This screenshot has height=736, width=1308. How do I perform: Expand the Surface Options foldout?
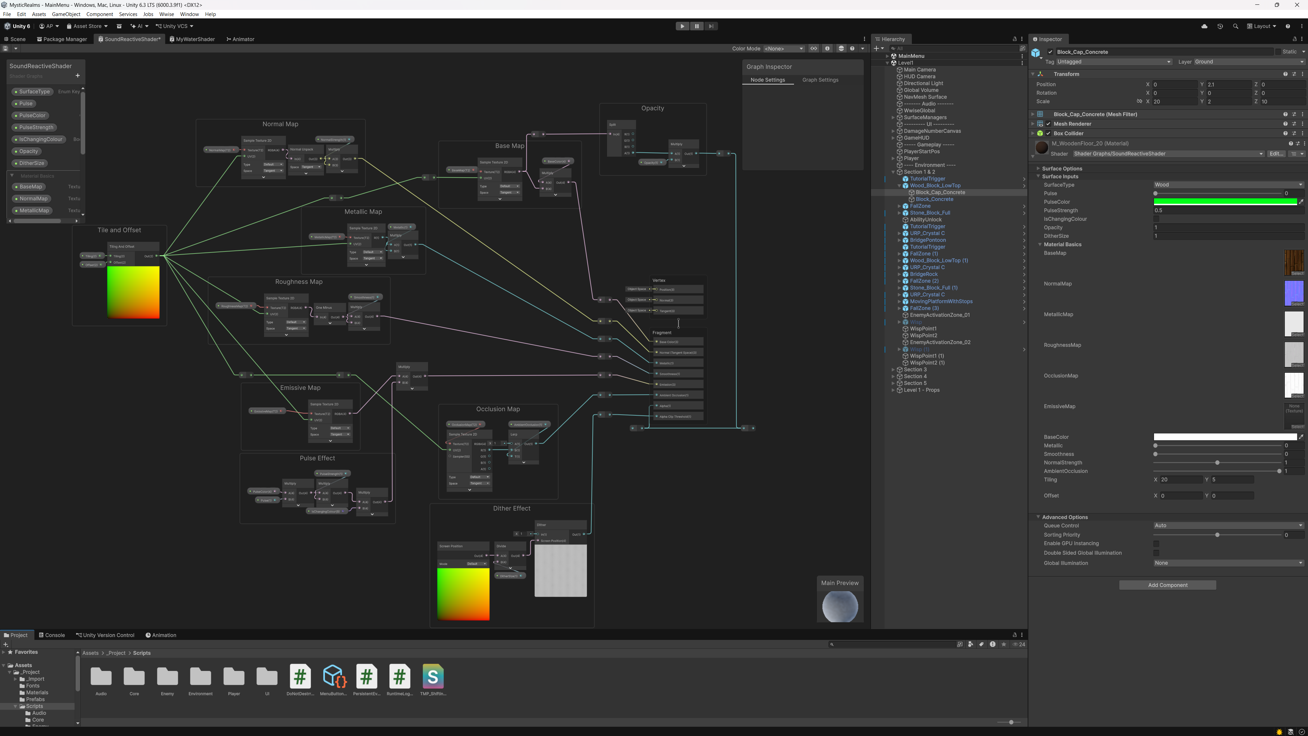[1038, 169]
